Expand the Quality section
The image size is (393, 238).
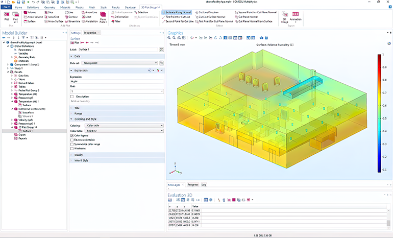(79, 155)
